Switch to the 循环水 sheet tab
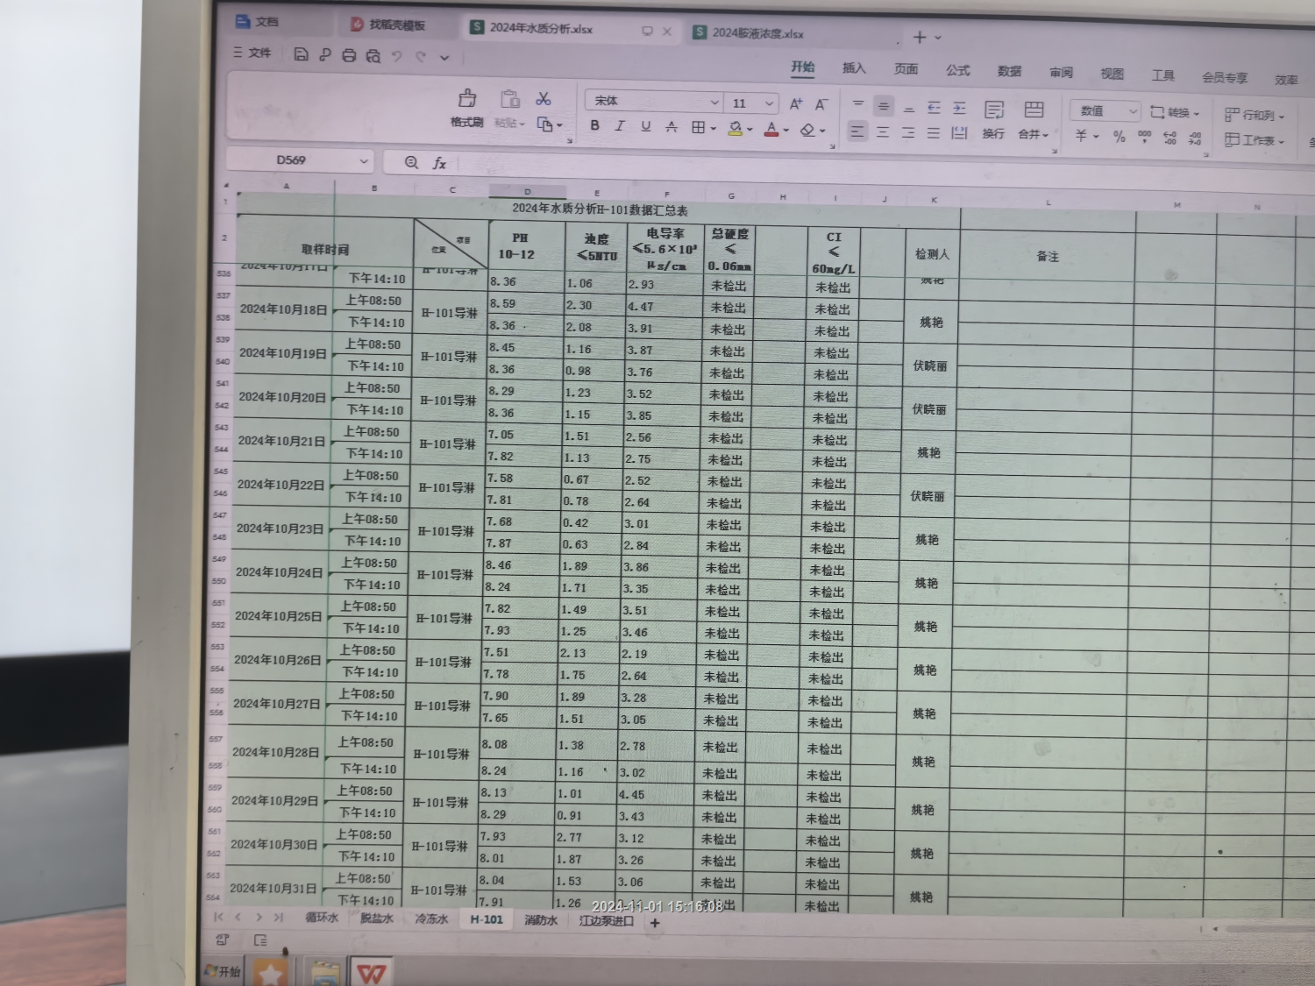The image size is (1315, 986). 321,918
